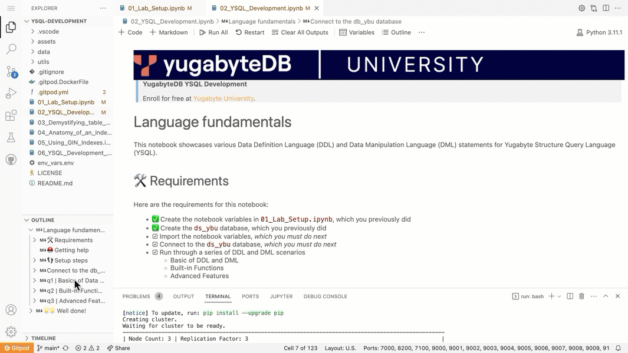Screen dimensions: 628x353
Task: Click Run All in notebook toolbar
Action: tap(213, 32)
